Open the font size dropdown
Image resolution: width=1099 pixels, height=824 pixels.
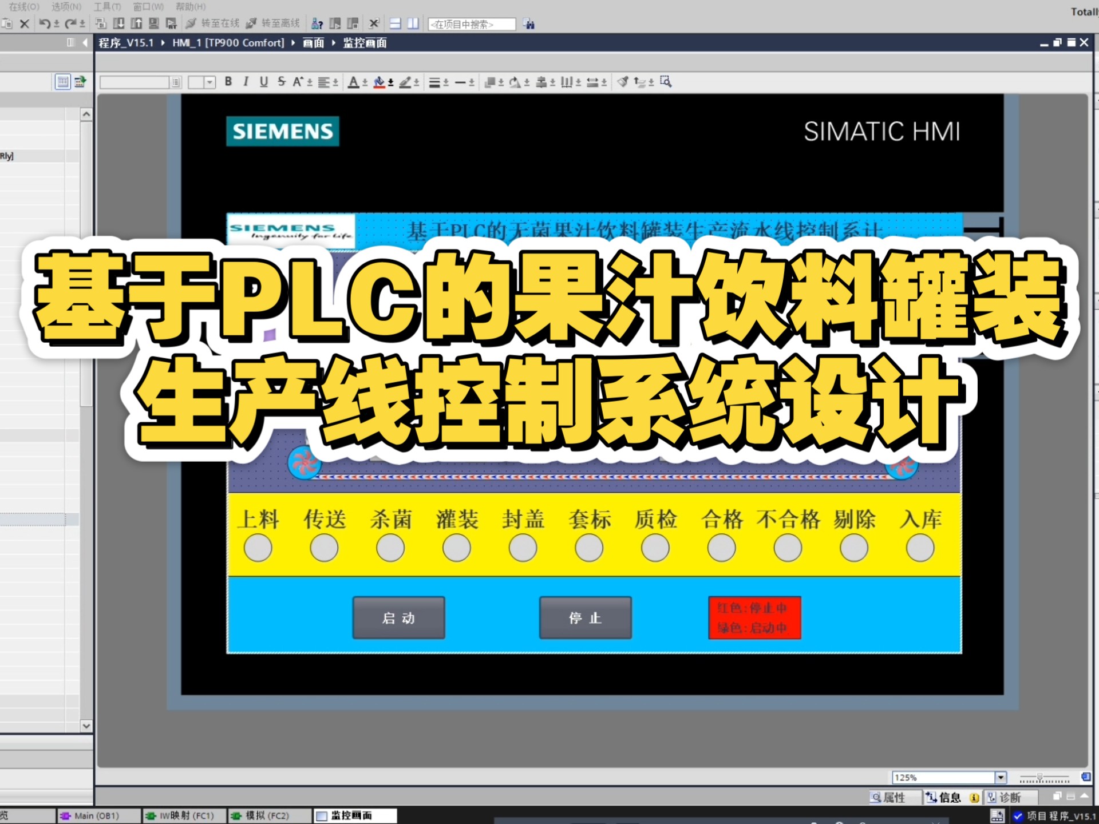coord(209,82)
